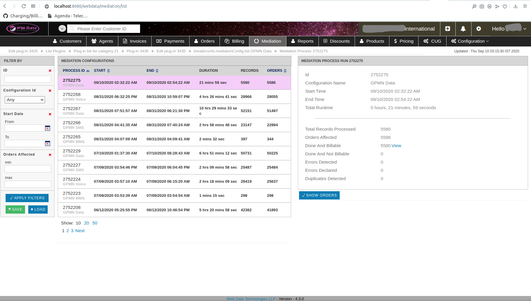Screen dimensions: 531x301
Task: Clear the Orders Affected filter red X
Action: pyautogui.click(x=50, y=155)
